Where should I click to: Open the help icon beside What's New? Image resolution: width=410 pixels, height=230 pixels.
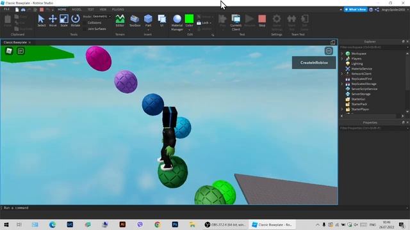pos(371,10)
